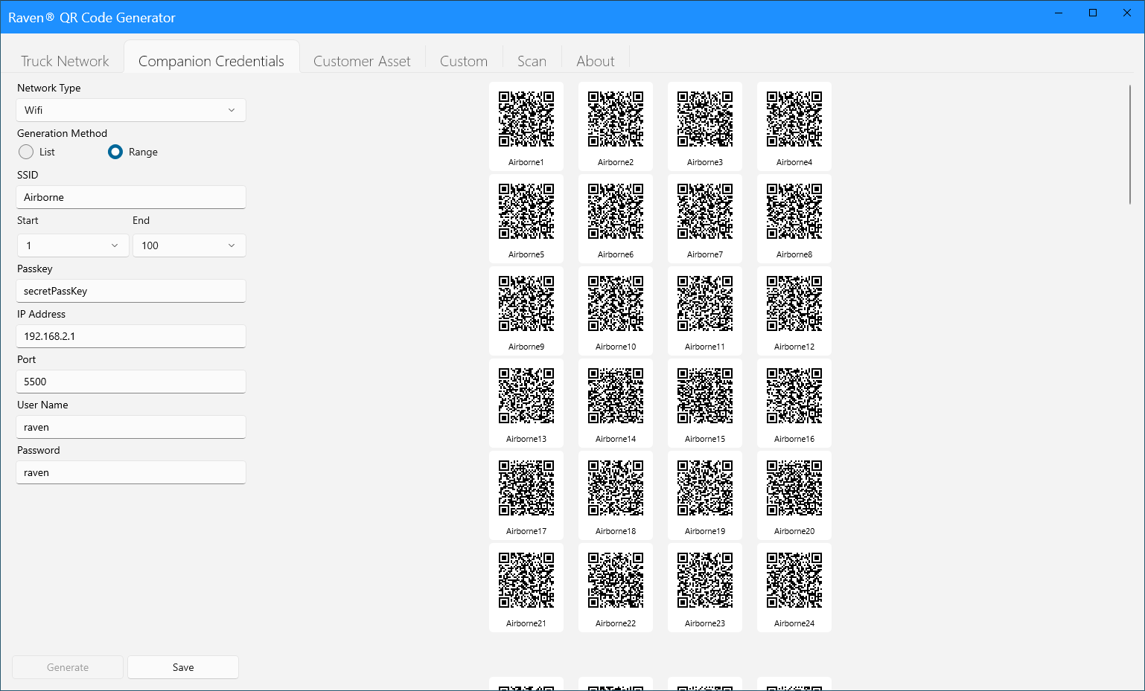The width and height of the screenshot is (1145, 691).
Task: Close the Raven QR Code Generator window
Action: click(x=1127, y=13)
